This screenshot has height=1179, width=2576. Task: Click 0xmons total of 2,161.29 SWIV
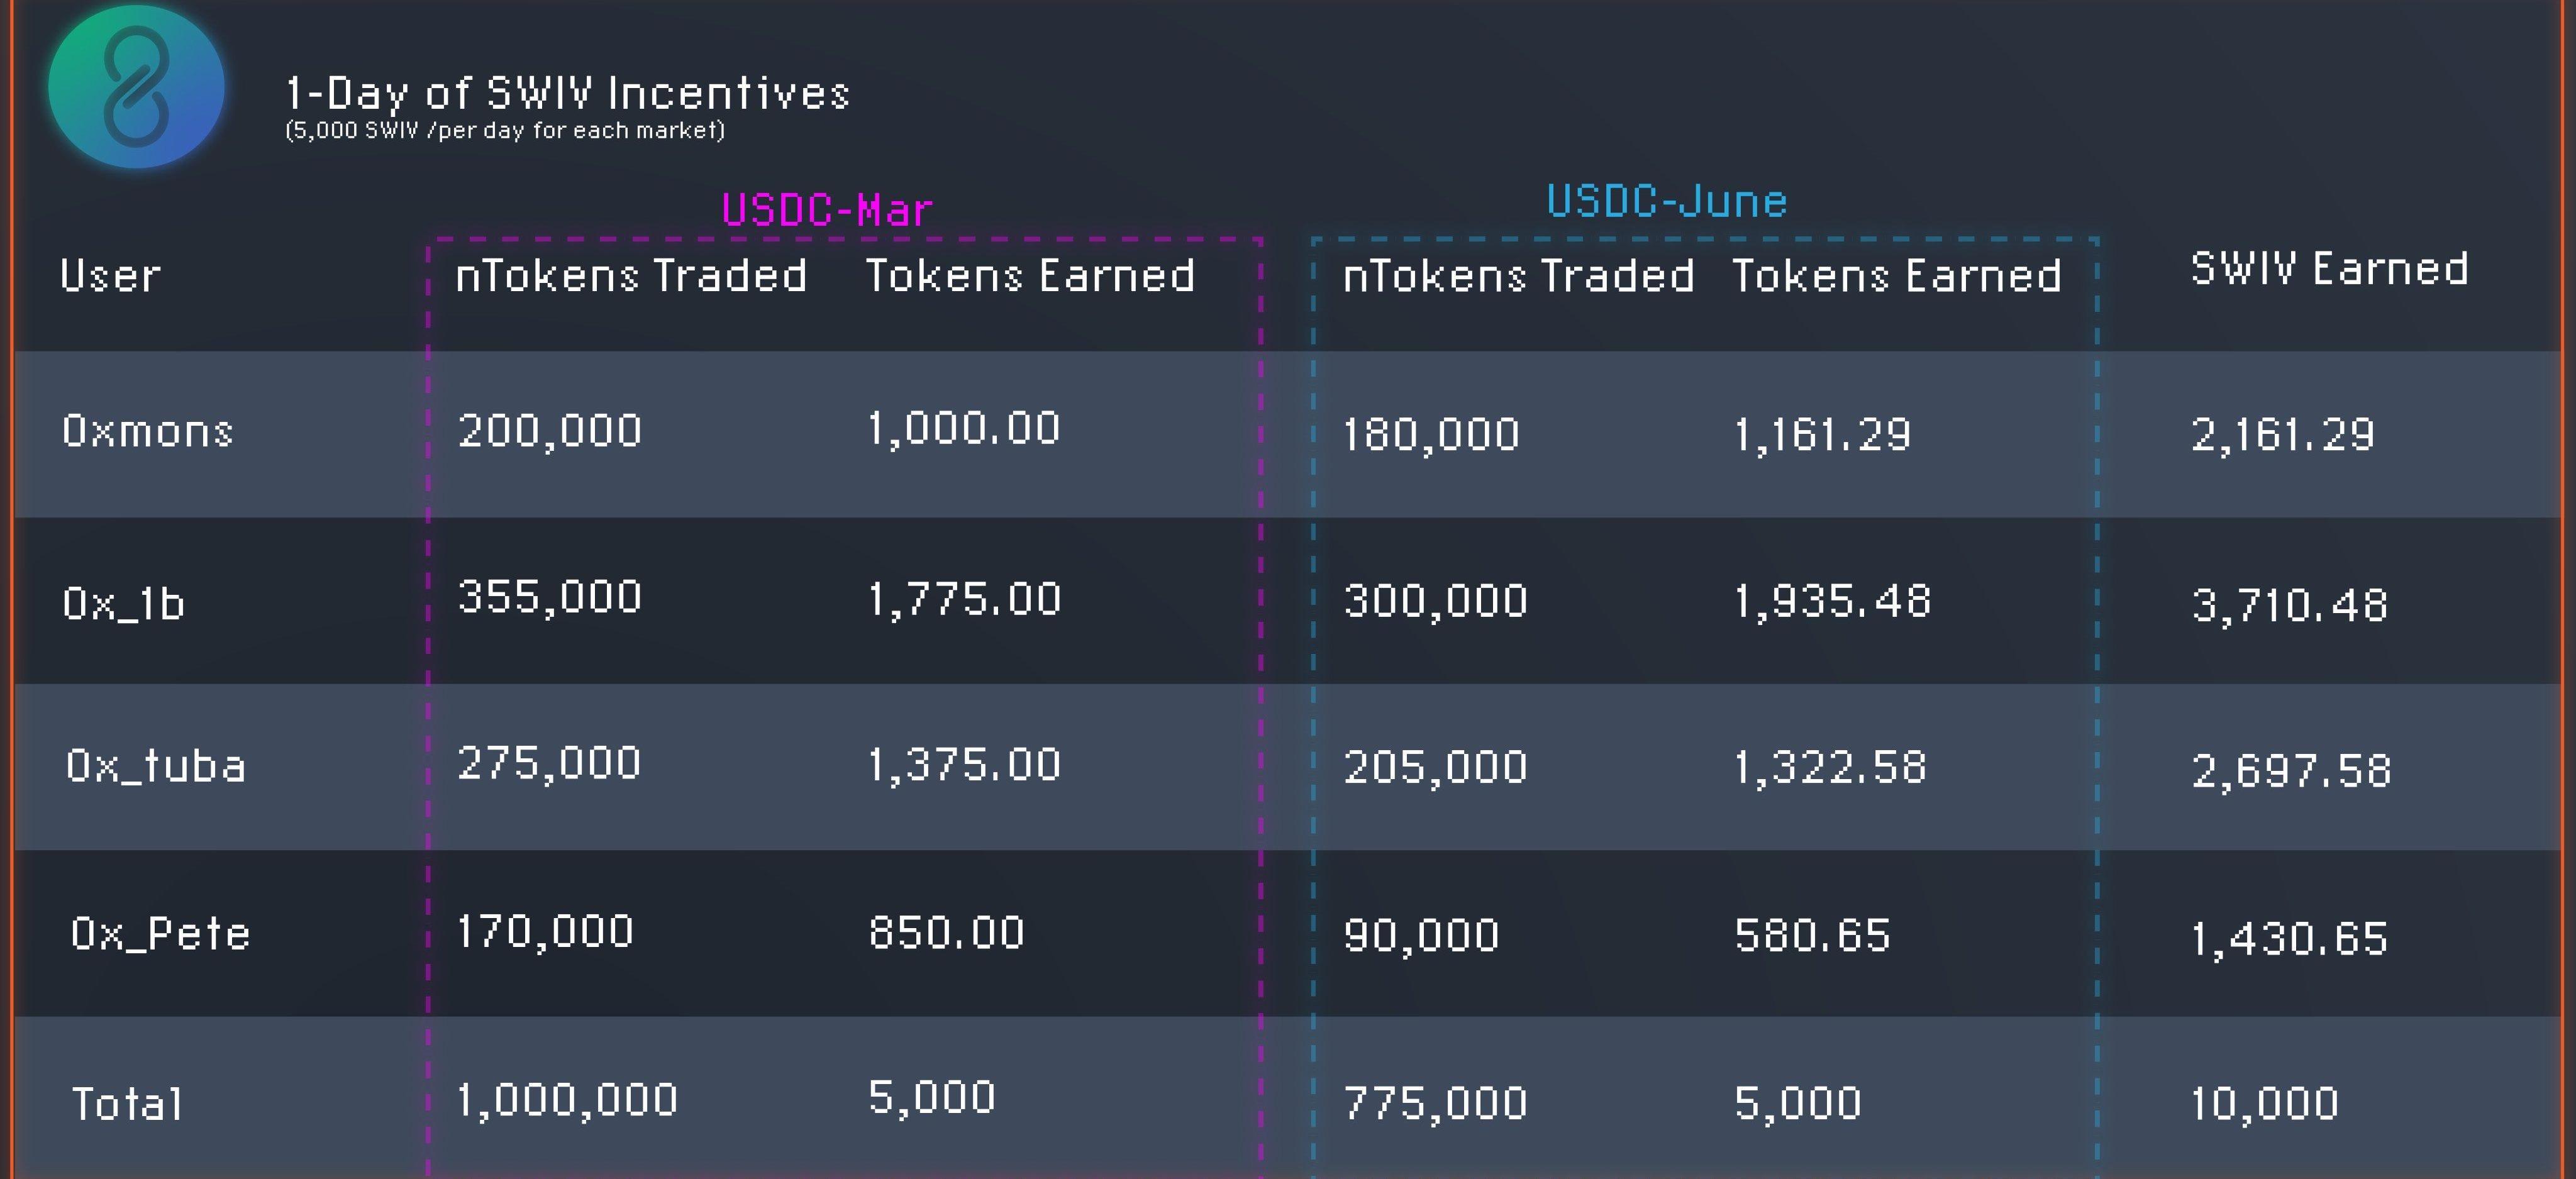2282,435
